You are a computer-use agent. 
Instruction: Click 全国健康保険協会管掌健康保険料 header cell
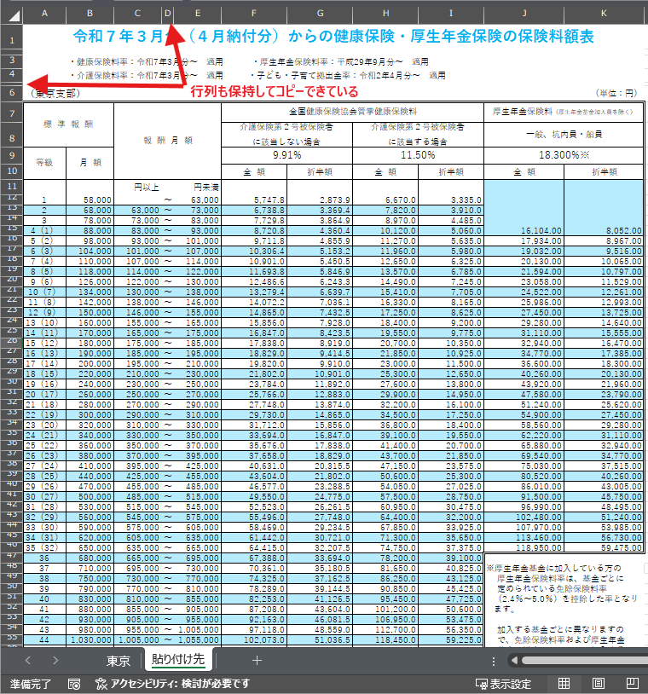(353, 112)
